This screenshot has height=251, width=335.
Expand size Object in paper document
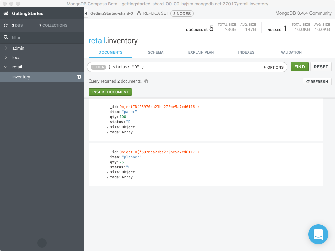(107, 128)
